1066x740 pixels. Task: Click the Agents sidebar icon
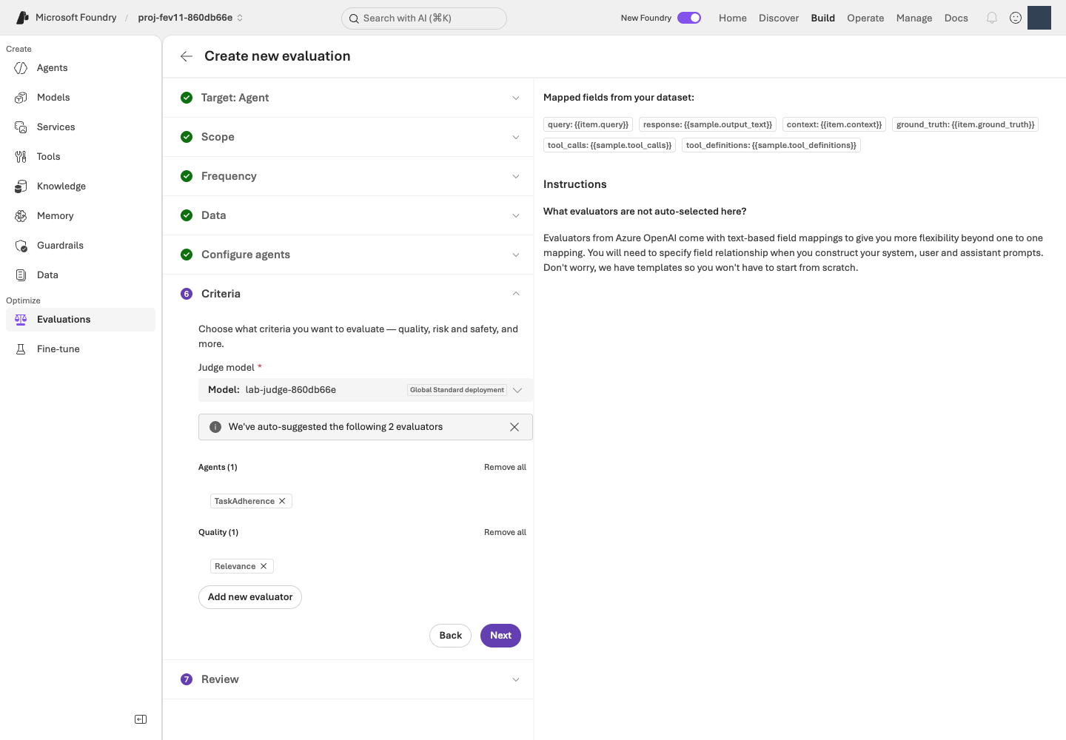coord(21,68)
